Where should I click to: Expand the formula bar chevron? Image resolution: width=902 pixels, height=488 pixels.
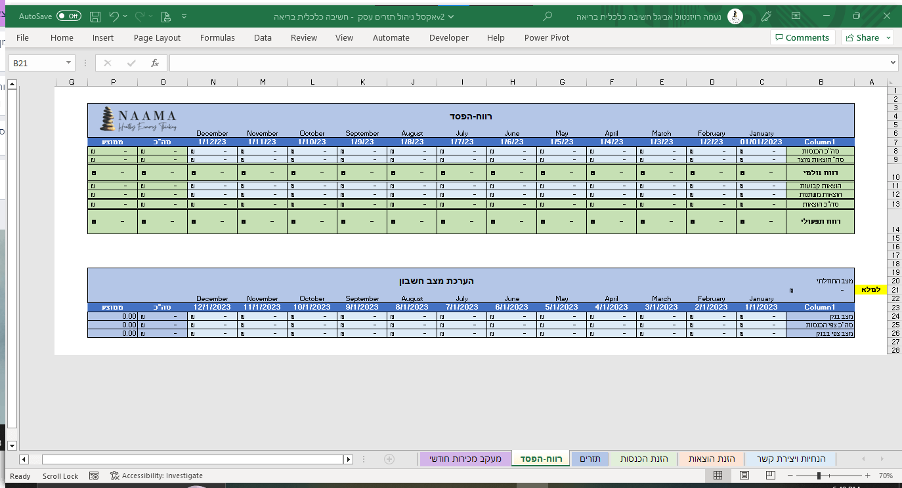[892, 63]
